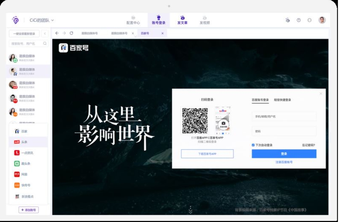Image resolution: width=339 pixels, height=222 pixels.
Task: Go forward with the browser forward arrow
Action: [64, 33]
